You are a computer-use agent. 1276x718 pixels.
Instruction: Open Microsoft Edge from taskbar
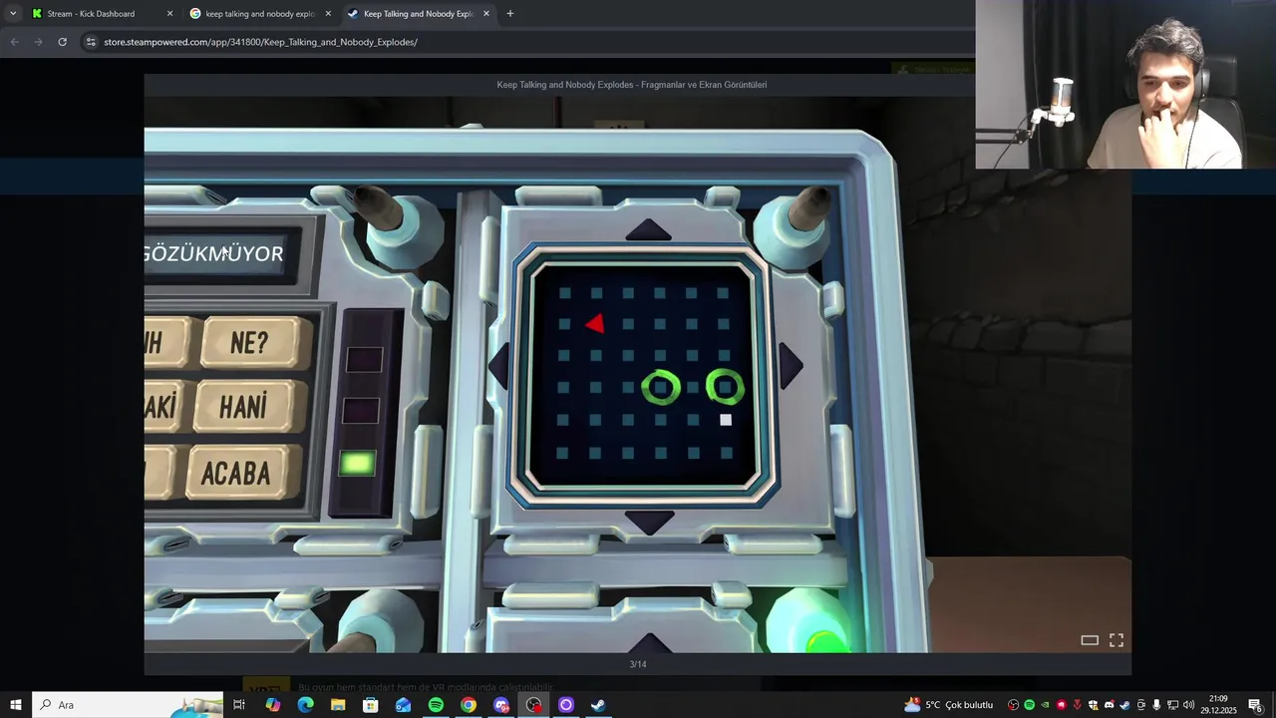coord(305,705)
